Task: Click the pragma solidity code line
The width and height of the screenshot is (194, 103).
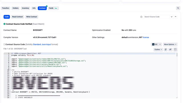Action: coord(23,55)
